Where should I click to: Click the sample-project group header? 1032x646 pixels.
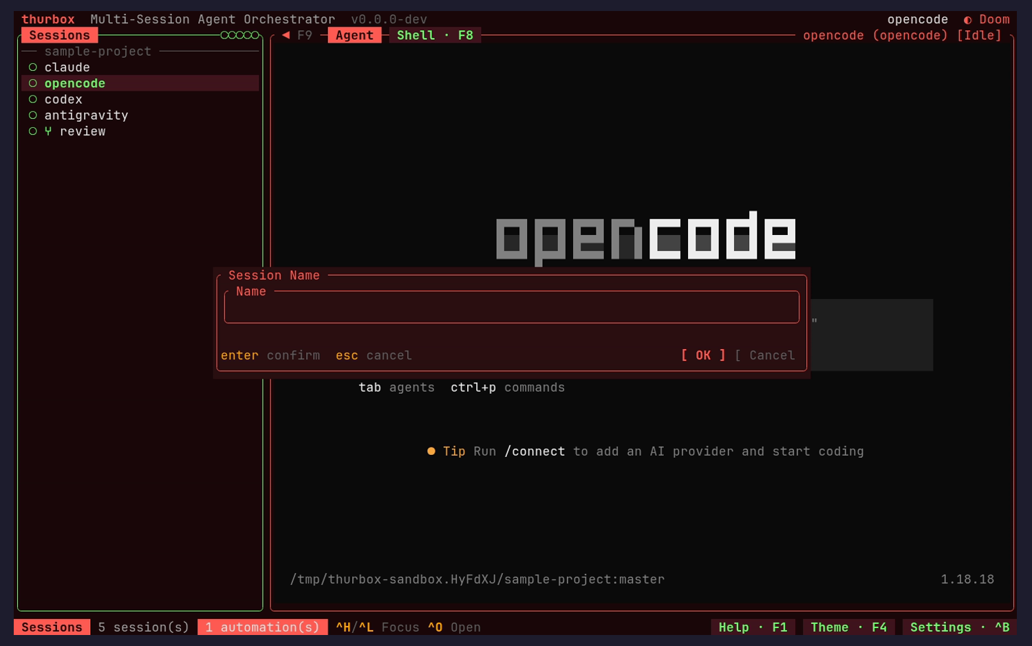[x=98, y=52]
